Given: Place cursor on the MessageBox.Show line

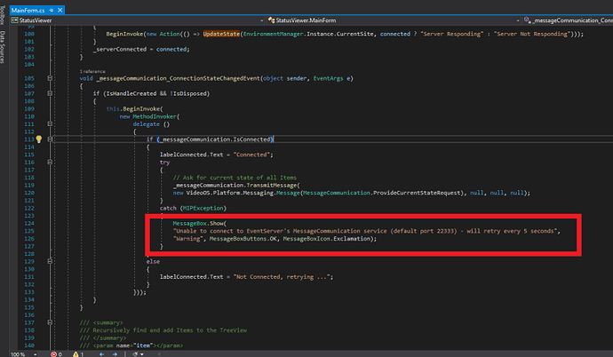Looking at the screenshot, I should coord(199,223).
